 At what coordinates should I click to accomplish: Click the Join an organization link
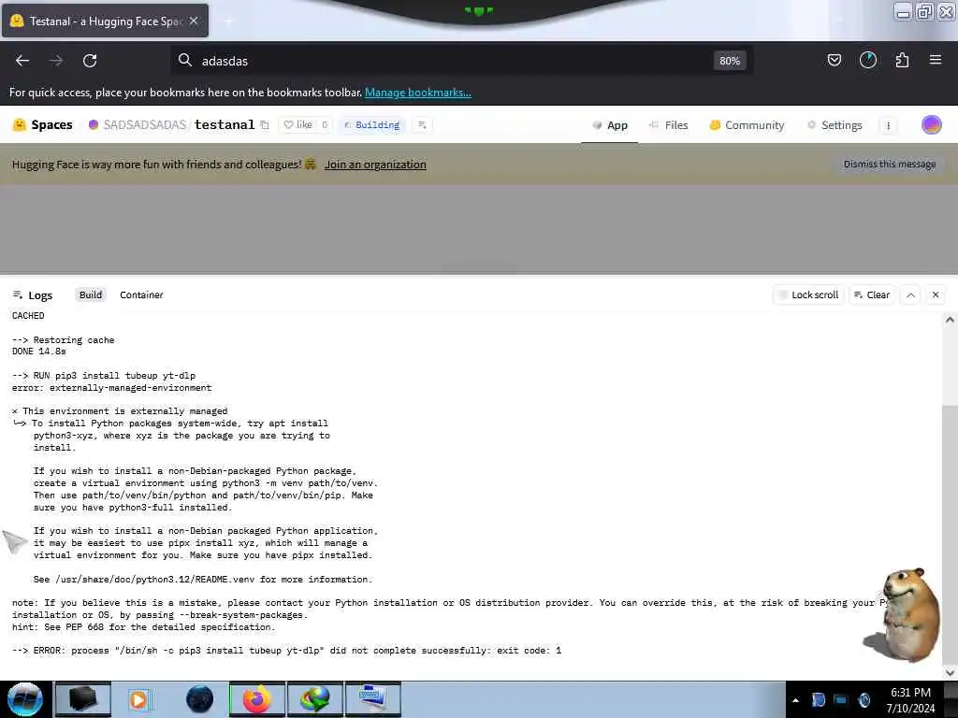point(375,165)
